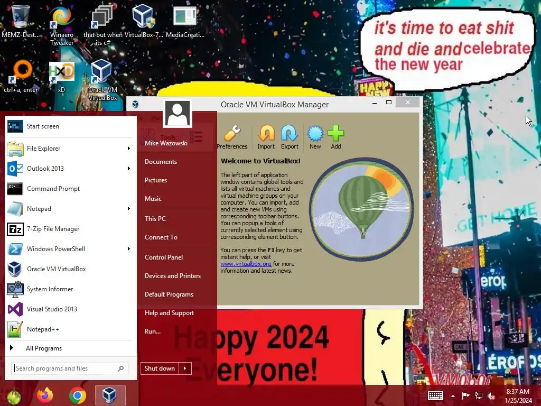Click the Export appliance toolbar icon
The image size is (541, 406).
click(x=290, y=137)
